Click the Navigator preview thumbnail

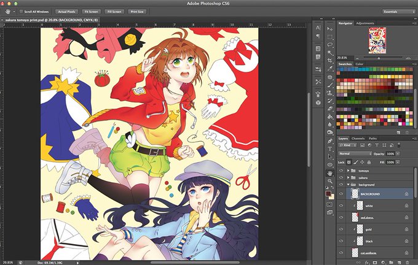pyautogui.click(x=377, y=40)
